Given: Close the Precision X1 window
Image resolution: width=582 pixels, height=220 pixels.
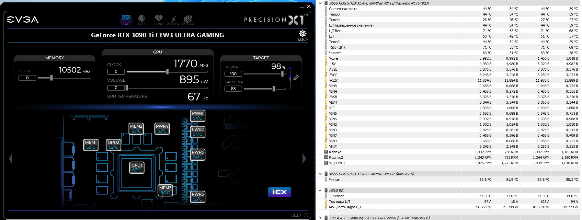Looking at the screenshot, I should click(309, 6).
